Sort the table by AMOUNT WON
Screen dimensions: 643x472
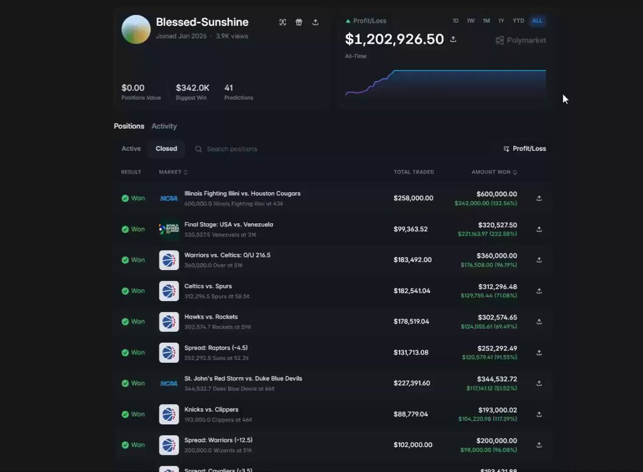click(494, 172)
